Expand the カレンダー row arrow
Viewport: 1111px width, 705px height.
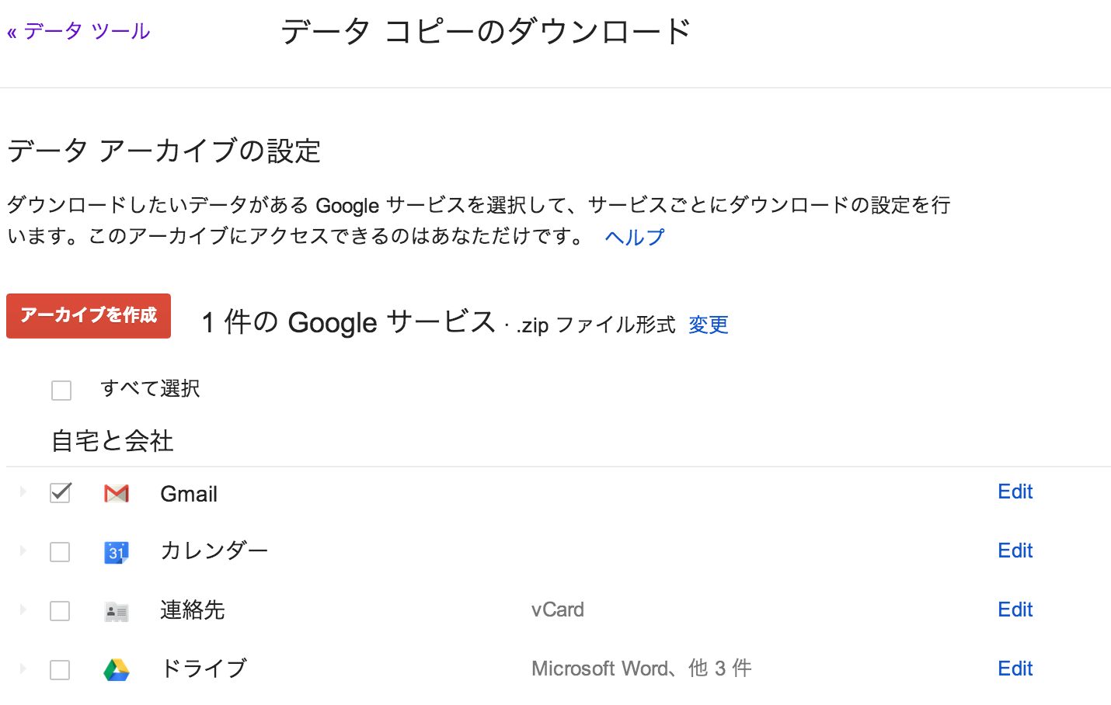[23, 550]
